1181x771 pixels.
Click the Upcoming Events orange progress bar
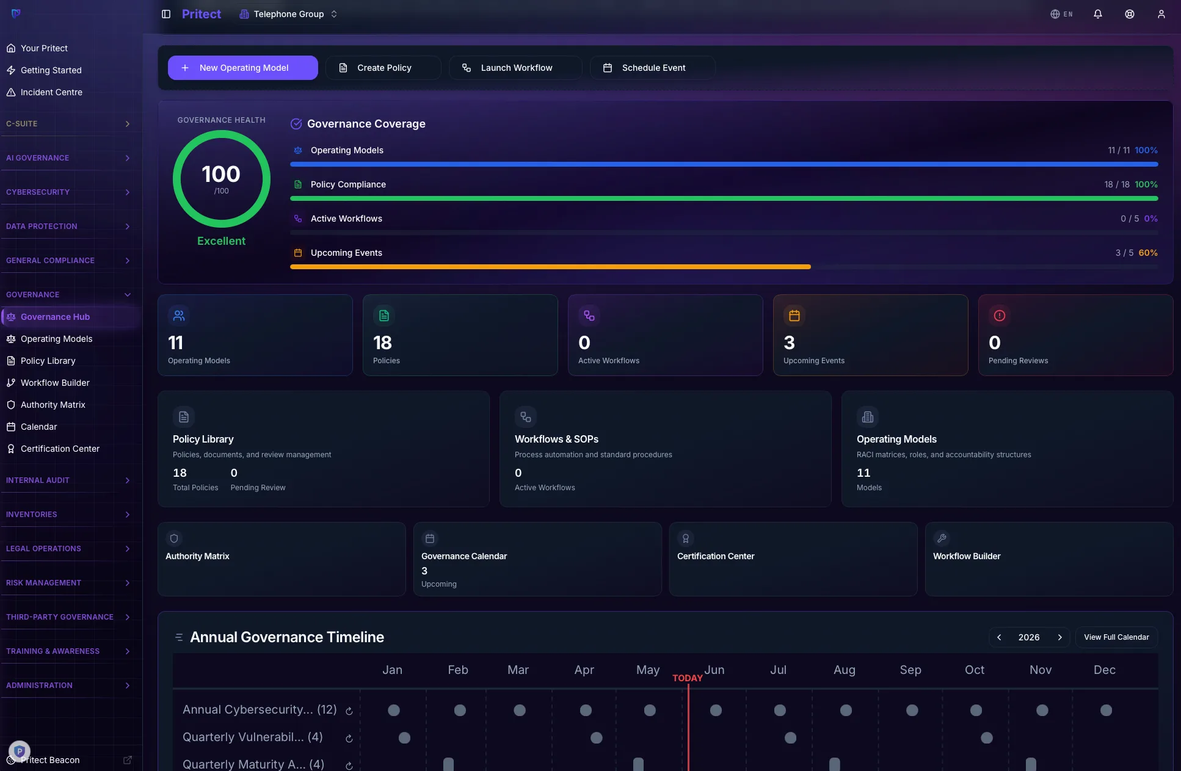[x=550, y=267]
